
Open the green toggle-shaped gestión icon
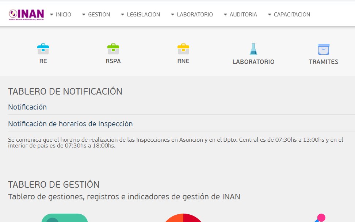click(65, 218)
